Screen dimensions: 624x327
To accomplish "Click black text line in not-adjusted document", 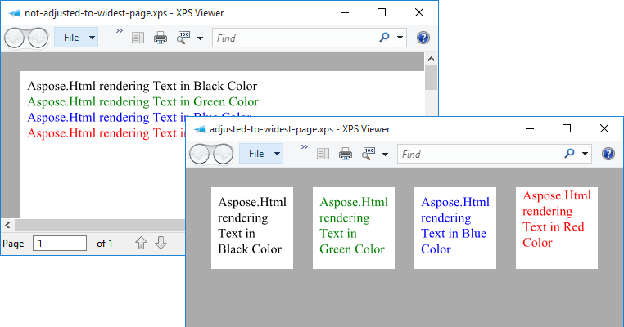I will tap(142, 86).
